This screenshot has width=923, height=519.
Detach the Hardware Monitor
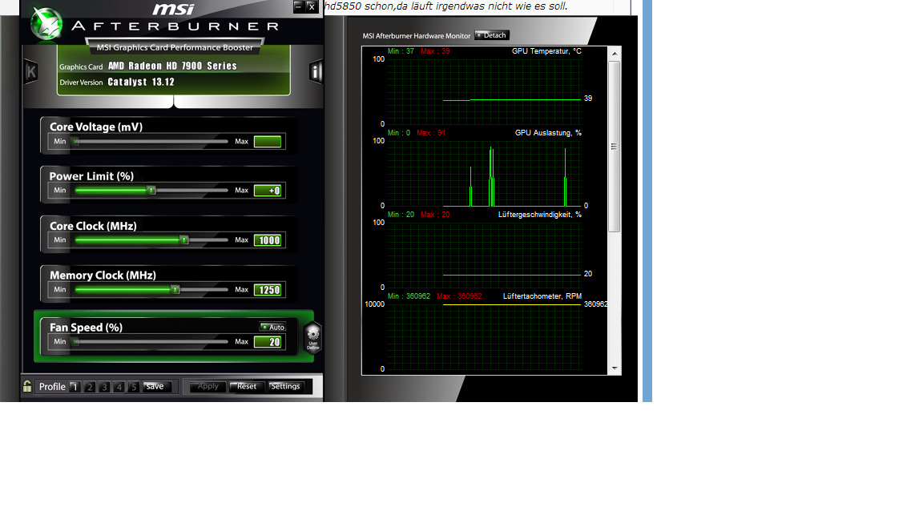492,35
